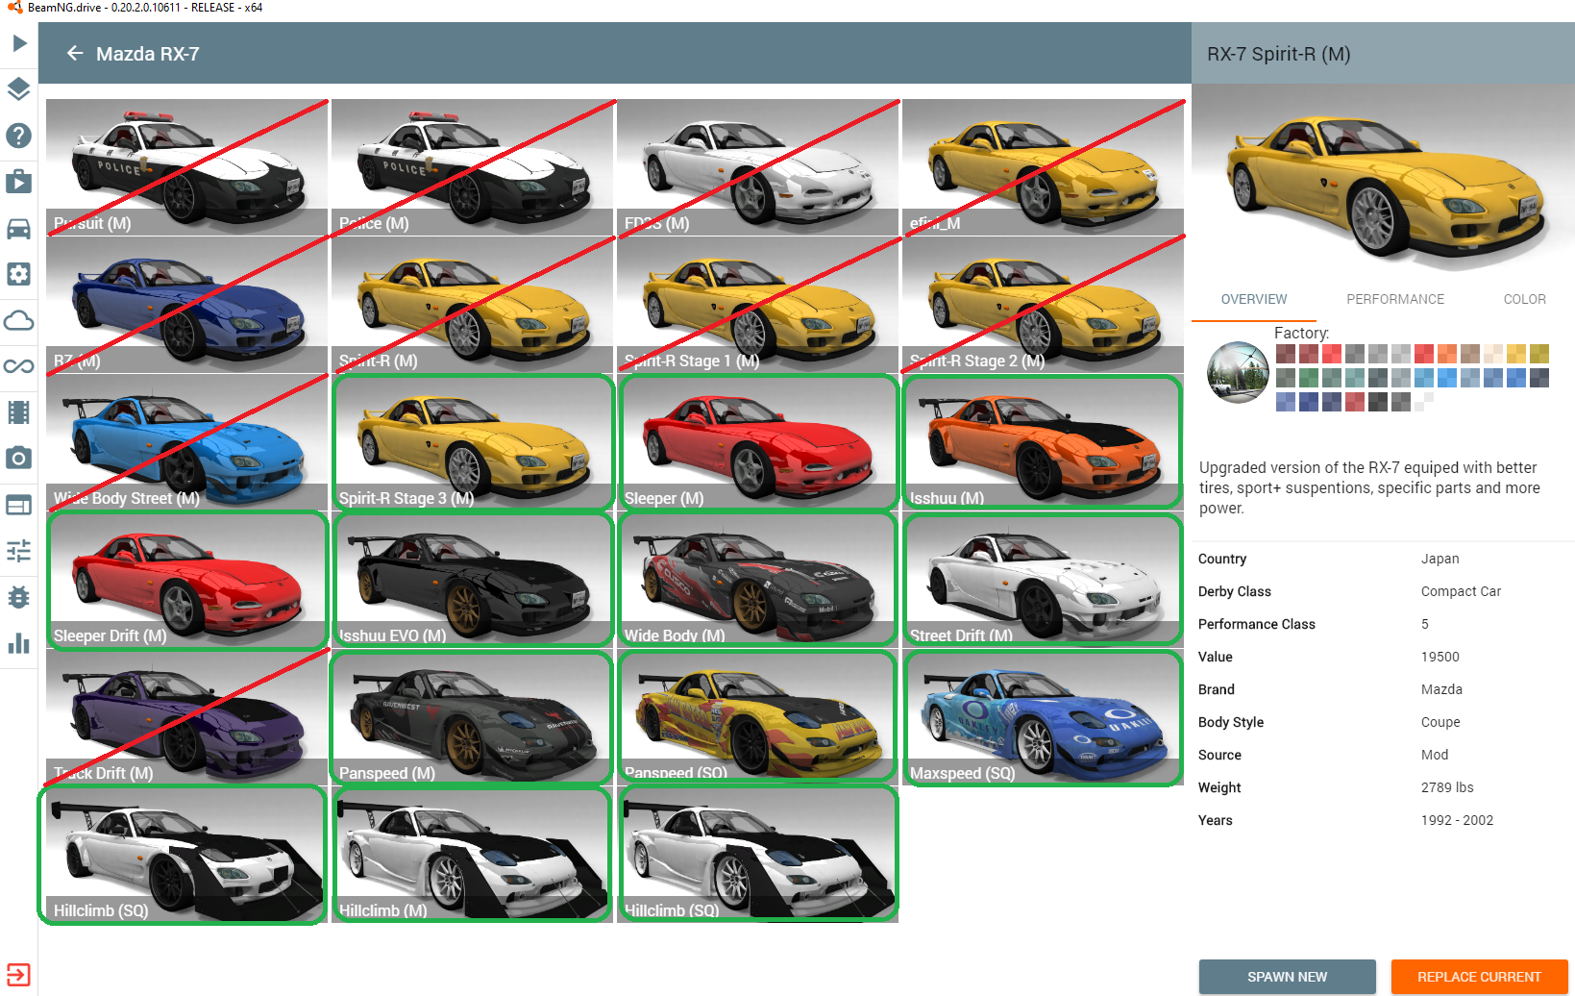Open the Options sliders icon
Image resolution: width=1575 pixels, height=996 pixels.
point(19,551)
